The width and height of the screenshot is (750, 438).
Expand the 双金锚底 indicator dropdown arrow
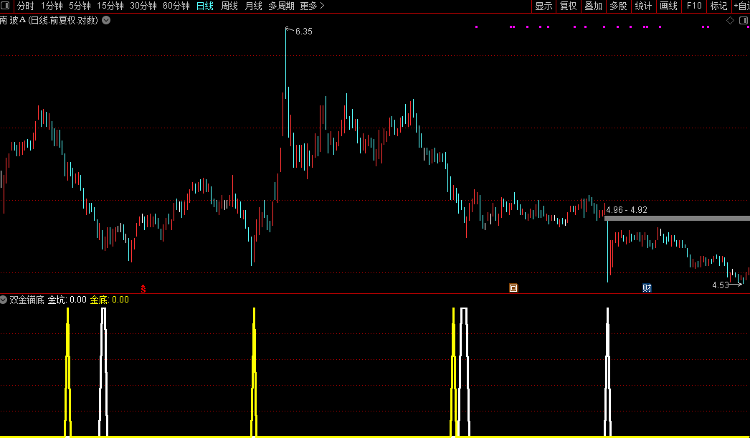click(4, 300)
